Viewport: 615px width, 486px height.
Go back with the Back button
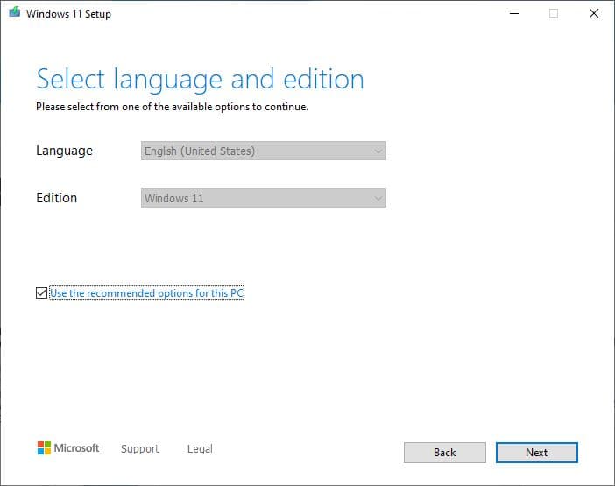(444, 453)
